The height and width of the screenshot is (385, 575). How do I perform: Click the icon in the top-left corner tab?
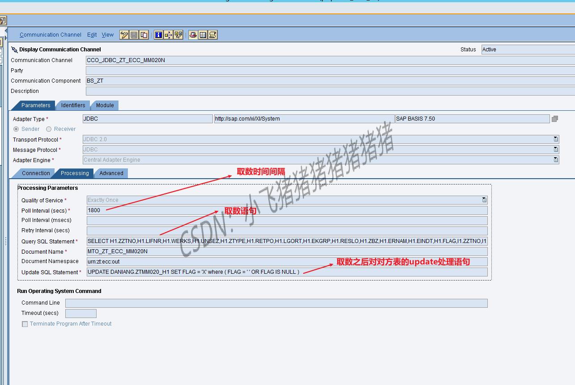point(2,21)
